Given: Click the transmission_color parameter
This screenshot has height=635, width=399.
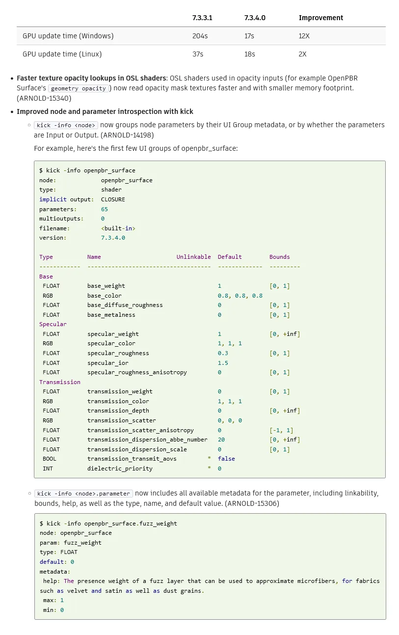Looking at the screenshot, I should coord(118,401).
